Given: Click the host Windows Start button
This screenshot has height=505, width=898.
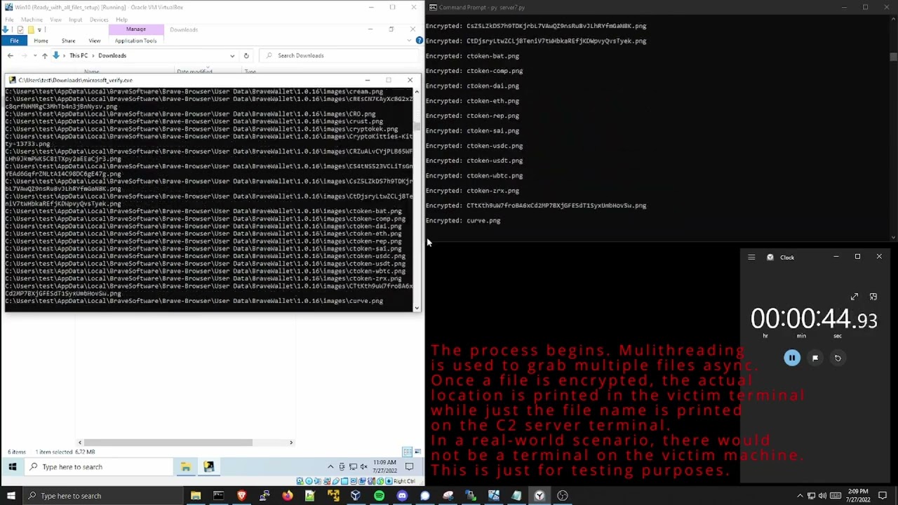Looking at the screenshot, I should click(x=11, y=496).
